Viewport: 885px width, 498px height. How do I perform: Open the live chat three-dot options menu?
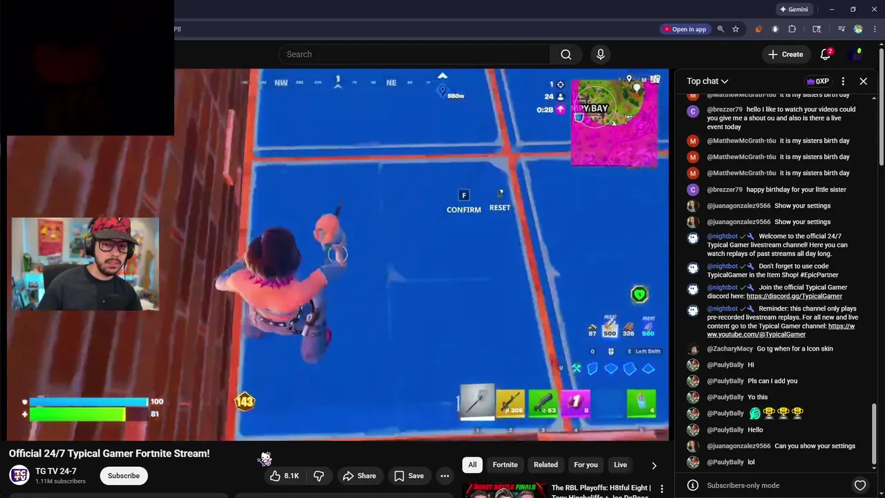843,81
